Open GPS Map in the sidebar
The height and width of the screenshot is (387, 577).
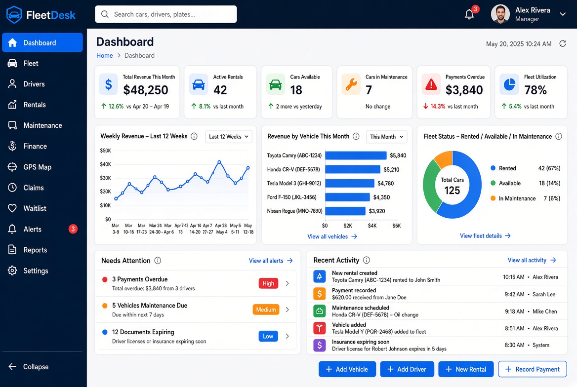42,167
